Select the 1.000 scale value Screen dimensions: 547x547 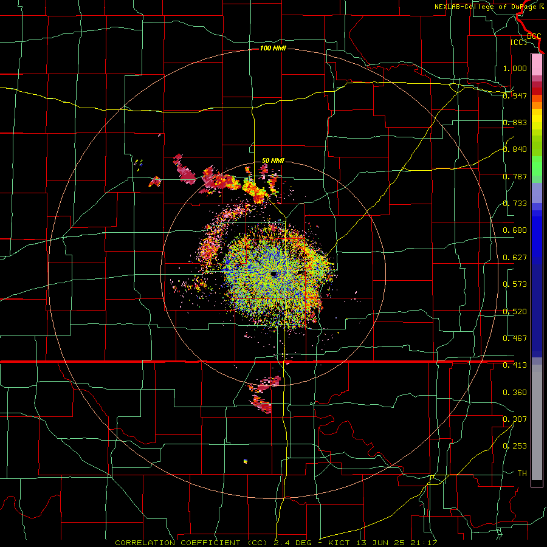[515, 68]
